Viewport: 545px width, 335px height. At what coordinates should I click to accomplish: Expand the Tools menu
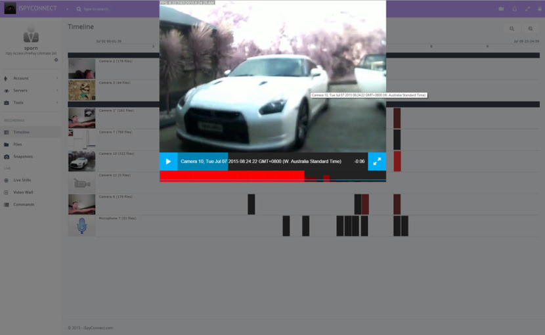pos(30,102)
